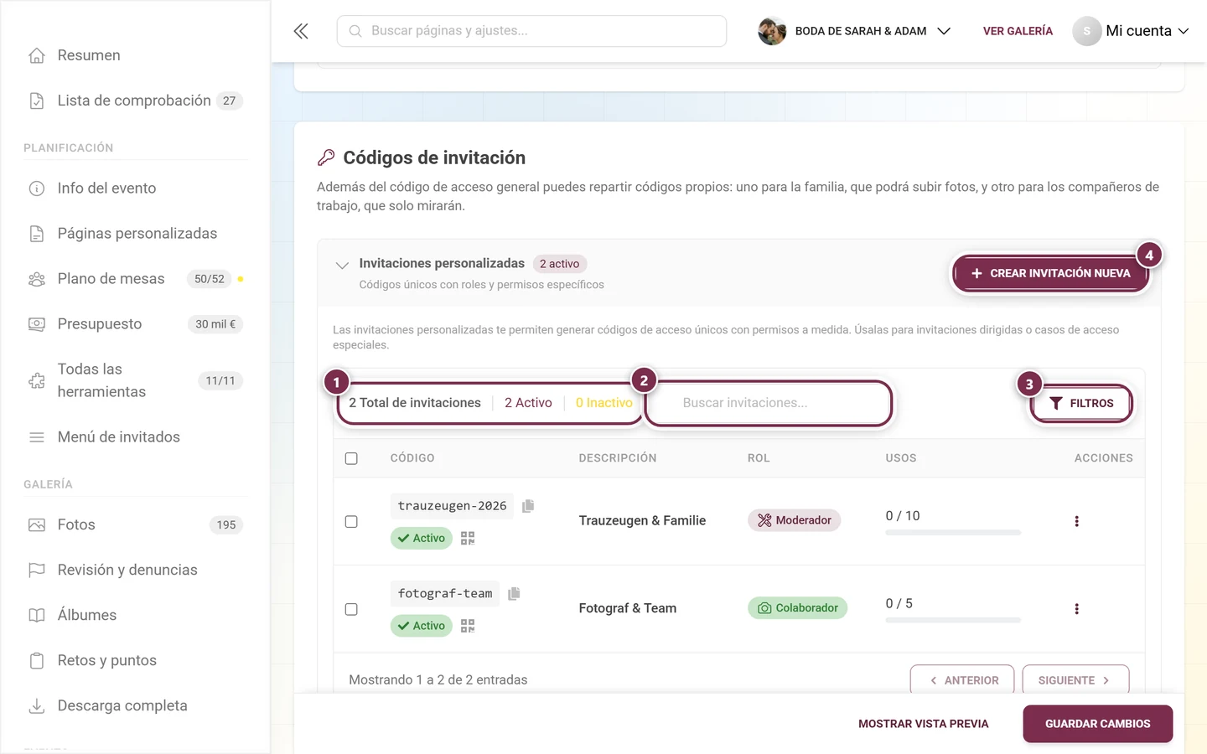The height and width of the screenshot is (754, 1207).
Task: Focus the Buscar páginas y ajustes field
Action: tap(531, 31)
